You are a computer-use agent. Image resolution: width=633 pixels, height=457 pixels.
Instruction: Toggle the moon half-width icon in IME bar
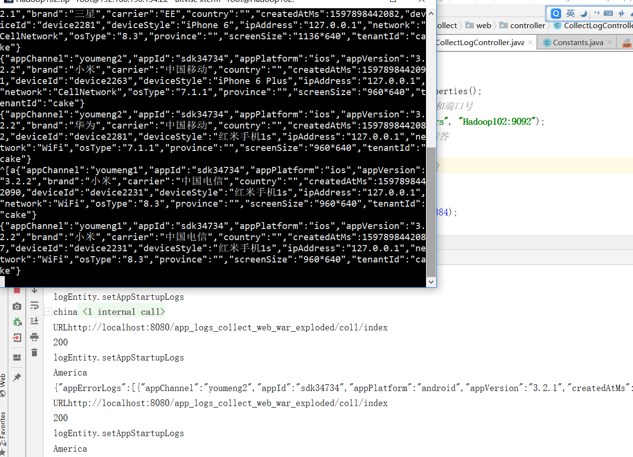584,14
